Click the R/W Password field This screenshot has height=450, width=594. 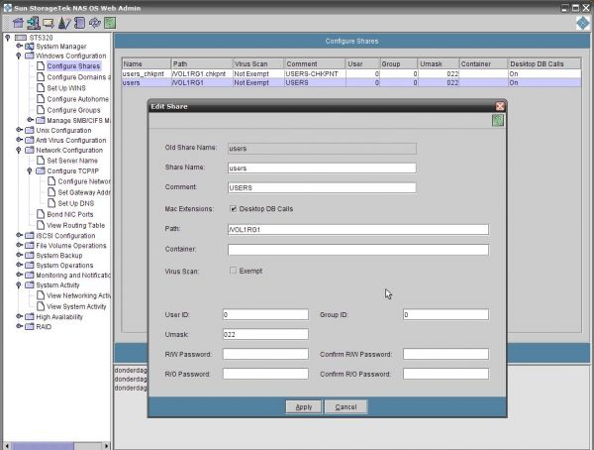(x=265, y=354)
